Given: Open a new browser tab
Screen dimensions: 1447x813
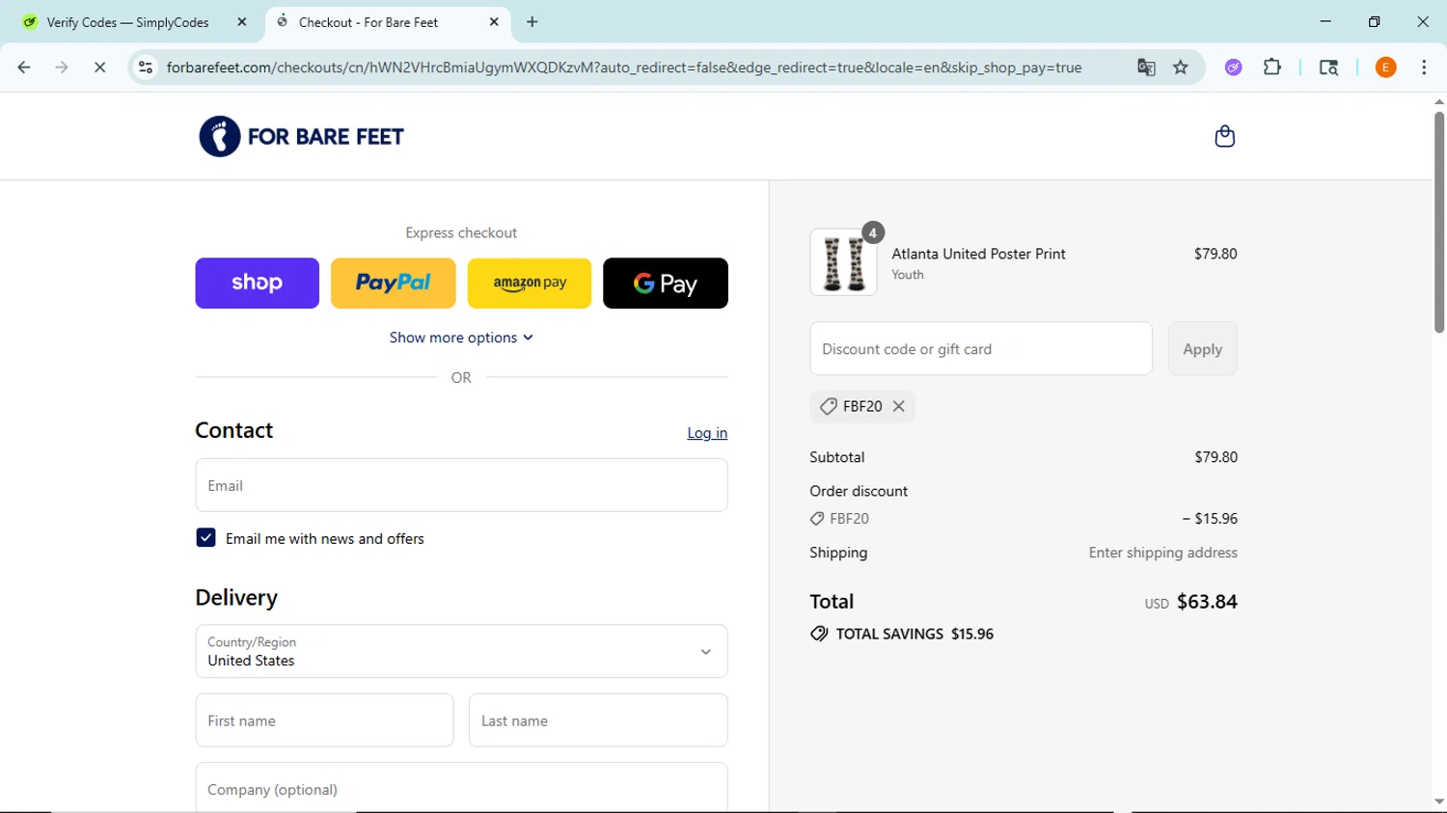Looking at the screenshot, I should coord(532,22).
